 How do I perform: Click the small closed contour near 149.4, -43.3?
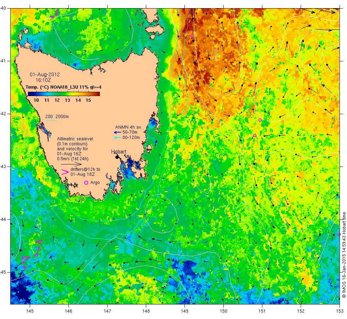(201, 177)
